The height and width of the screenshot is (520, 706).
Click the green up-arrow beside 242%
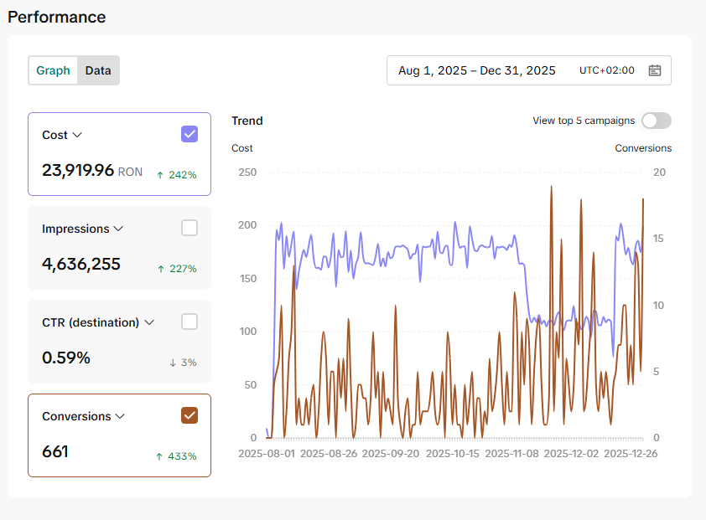pyautogui.click(x=160, y=176)
